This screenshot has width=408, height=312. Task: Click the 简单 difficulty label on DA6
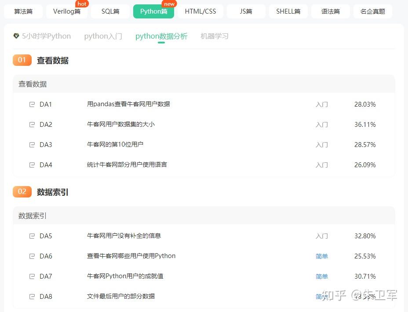click(x=321, y=256)
